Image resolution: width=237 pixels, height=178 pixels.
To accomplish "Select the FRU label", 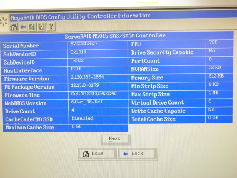I will pos(136,44).
